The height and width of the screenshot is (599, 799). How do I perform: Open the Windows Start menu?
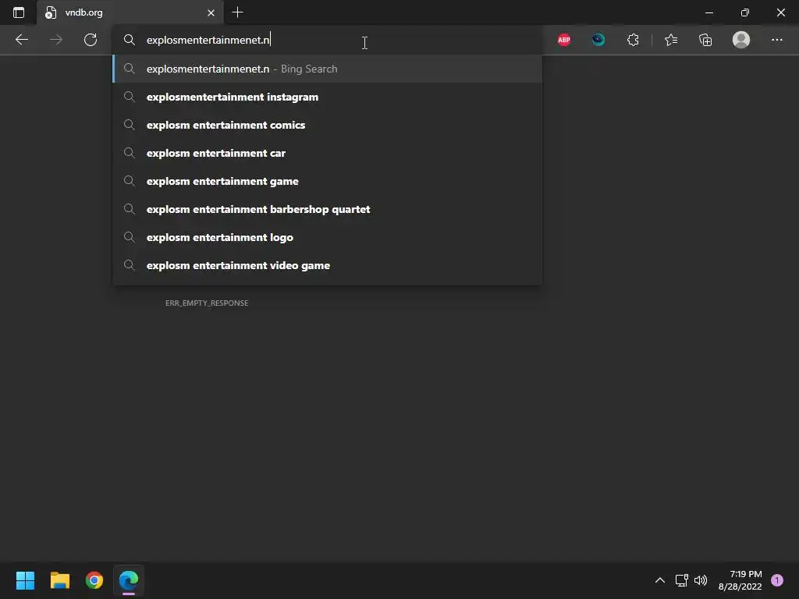coord(25,580)
